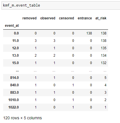Image resolution: width=120 pixels, height=123 pixels.
Task: Click at_risk value 2 in row 1010.0
Action: click(x=105, y=100)
